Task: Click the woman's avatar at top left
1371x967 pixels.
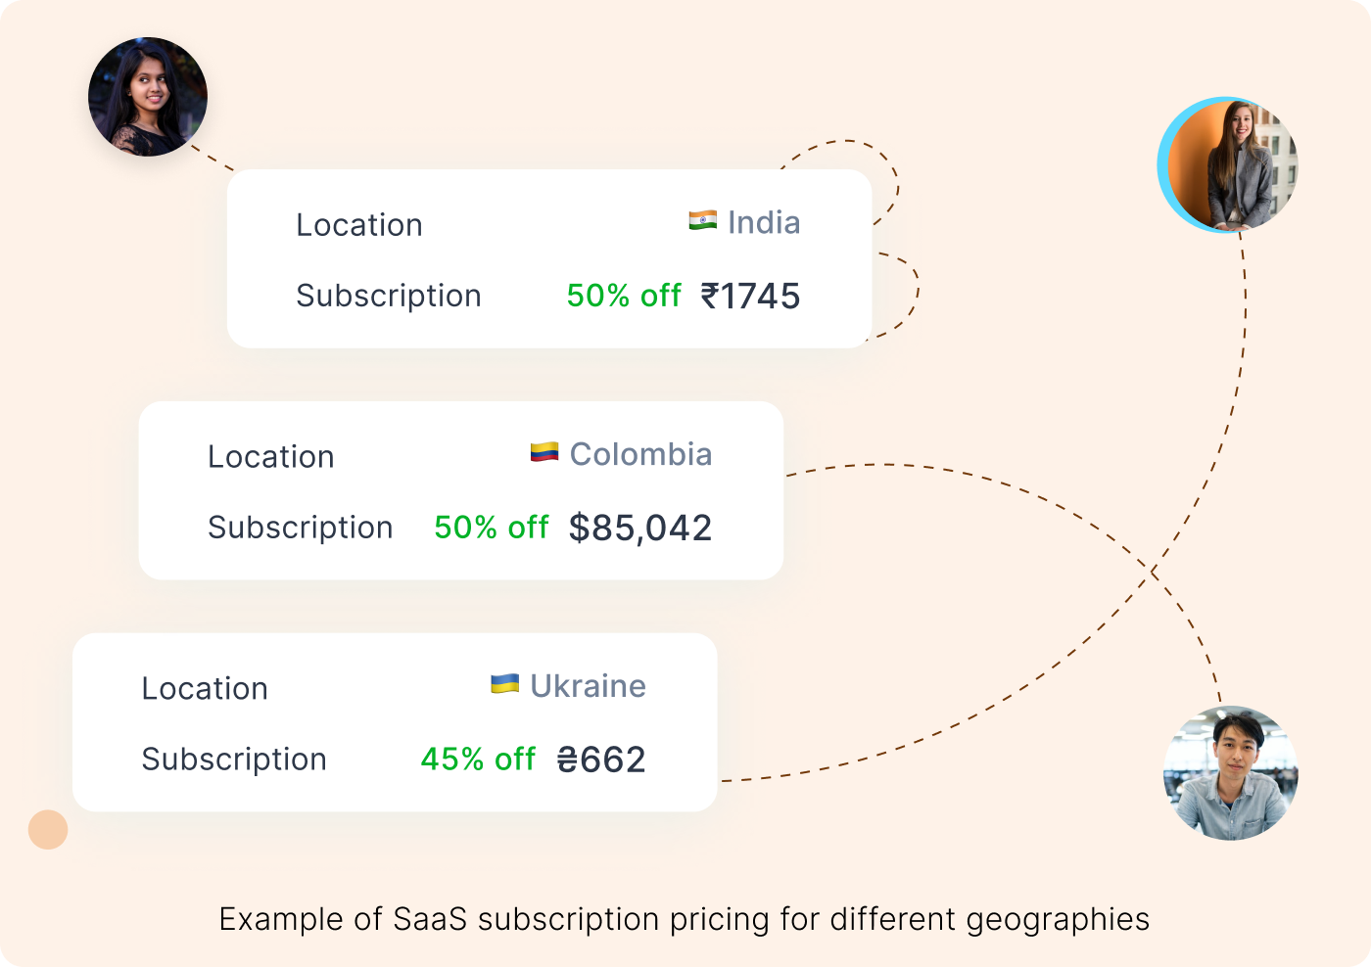Action: 148,97
